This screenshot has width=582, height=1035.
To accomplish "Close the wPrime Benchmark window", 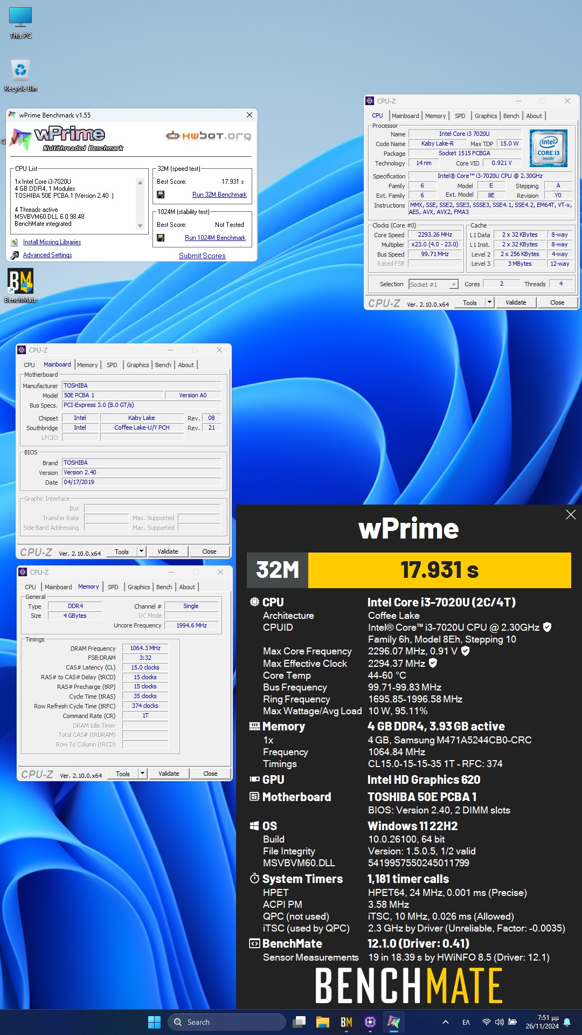I will click(250, 115).
